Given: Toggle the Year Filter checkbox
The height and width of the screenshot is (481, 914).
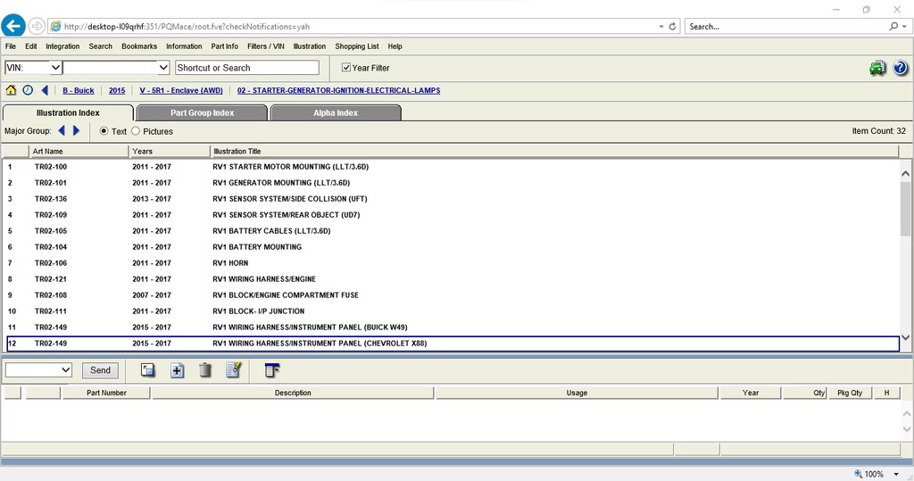Looking at the screenshot, I should pyautogui.click(x=347, y=68).
